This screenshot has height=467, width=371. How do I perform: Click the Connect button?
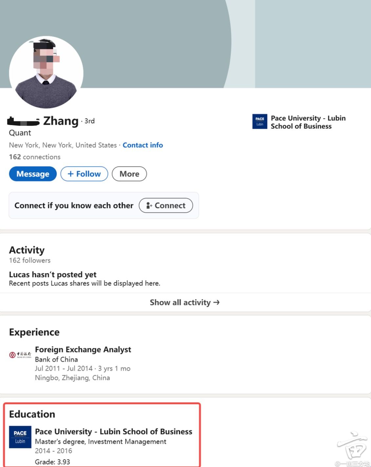(166, 206)
